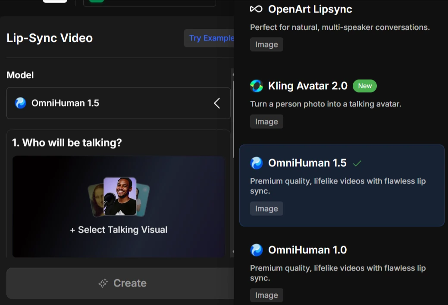Click OmniHuman 1.5 'Premium quality' description text
This screenshot has height=305, width=448.
pyautogui.click(x=338, y=186)
